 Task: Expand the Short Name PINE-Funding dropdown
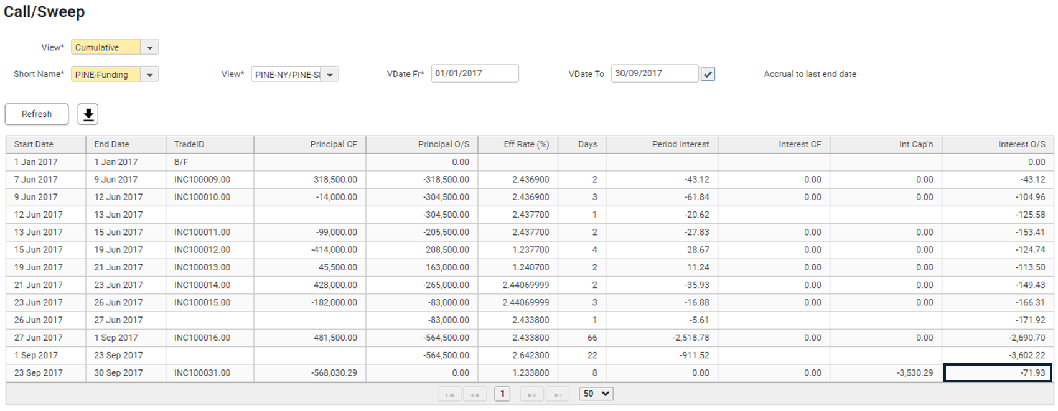click(x=149, y=75)
